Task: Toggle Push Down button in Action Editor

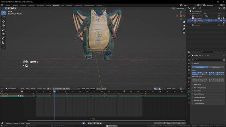Action: coord(57,89)
